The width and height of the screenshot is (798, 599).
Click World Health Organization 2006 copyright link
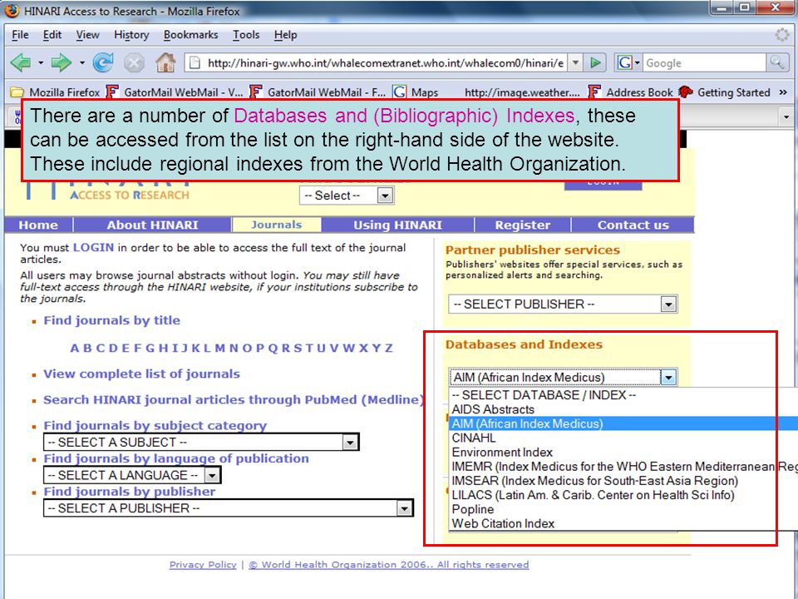(x=389, y=565)
